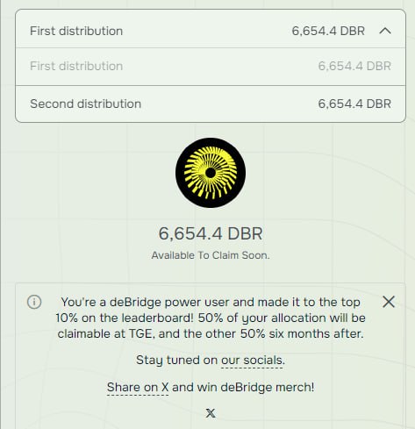Select the greyed First distribution row
Image resolution: width=415 pixels, height=429 pixels.
pyautogui.click(x=211, y=67)
